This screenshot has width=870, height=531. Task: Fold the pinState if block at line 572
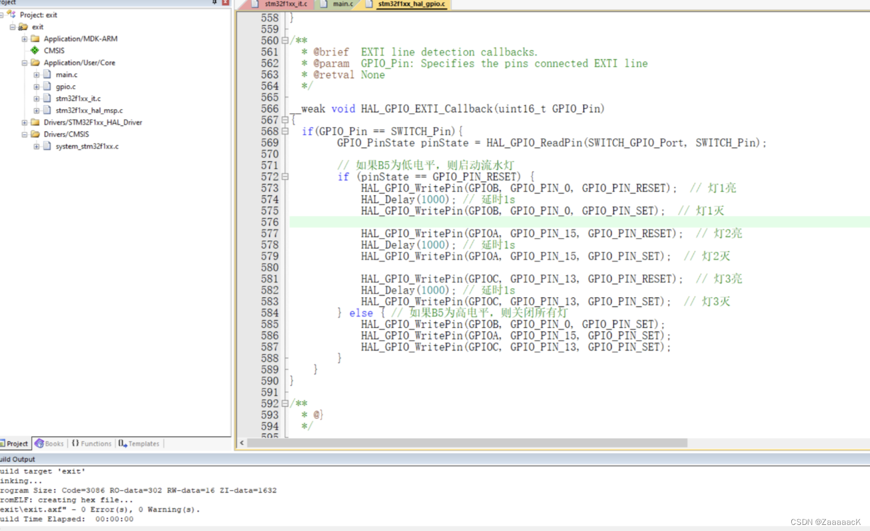pyautogui.click(x=285, y=177)
